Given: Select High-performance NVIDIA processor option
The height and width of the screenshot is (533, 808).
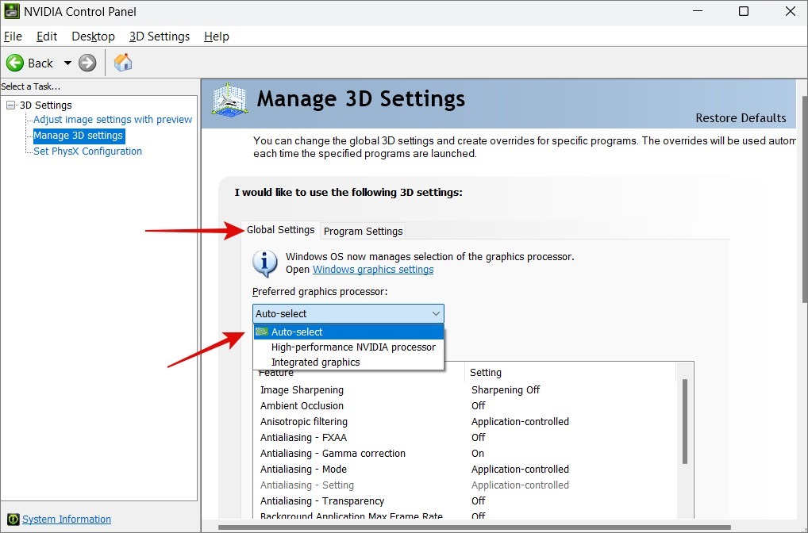Looking at the screenshot, I should [353, 347].
